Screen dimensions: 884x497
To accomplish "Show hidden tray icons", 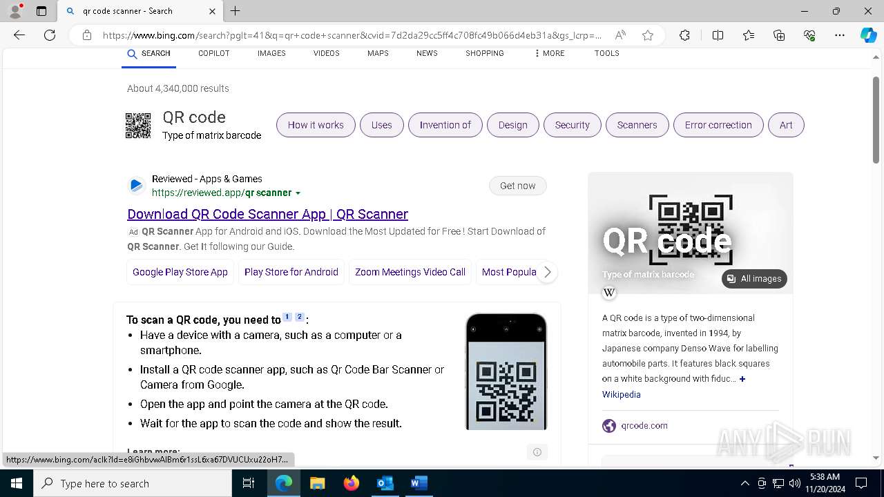I will point(744,483).
